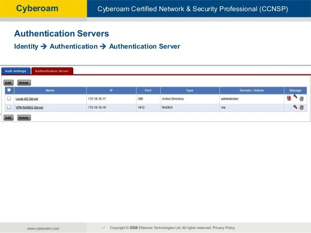Click the Delete button above the table
311x233 pixels.
click(24, 83)
